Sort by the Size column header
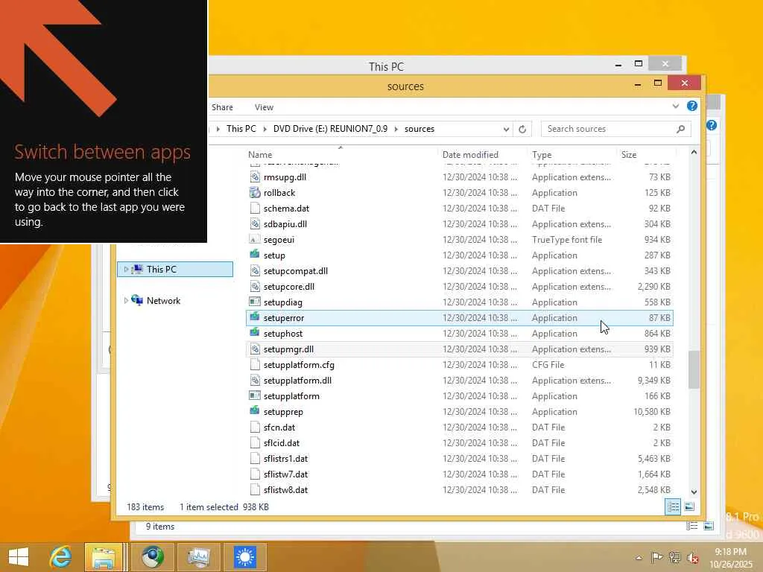763x572 pixels. tap(645, 155)
